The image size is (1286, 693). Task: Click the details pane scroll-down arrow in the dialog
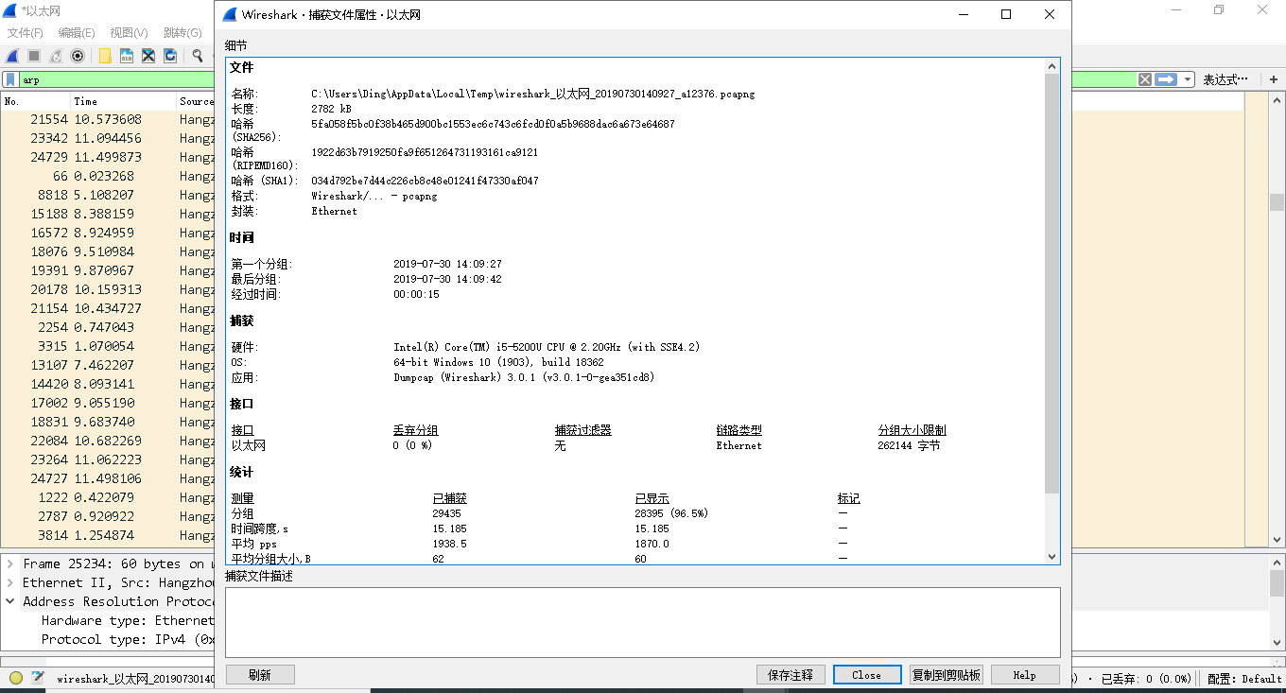coord(1052,557)
